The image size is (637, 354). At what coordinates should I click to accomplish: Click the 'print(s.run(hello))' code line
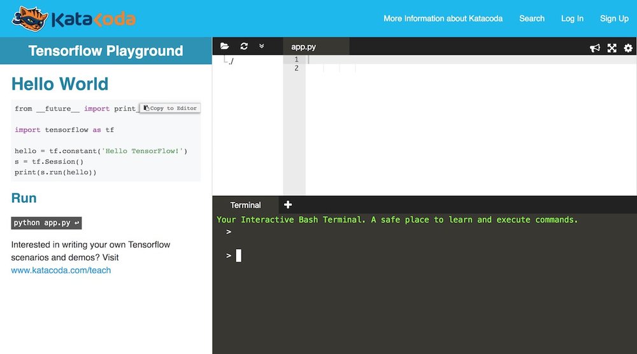55,172
